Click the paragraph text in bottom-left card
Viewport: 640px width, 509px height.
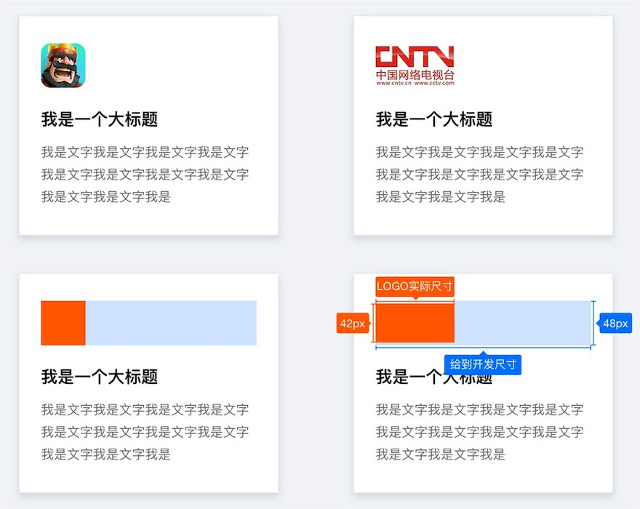[x=145, y=431]
